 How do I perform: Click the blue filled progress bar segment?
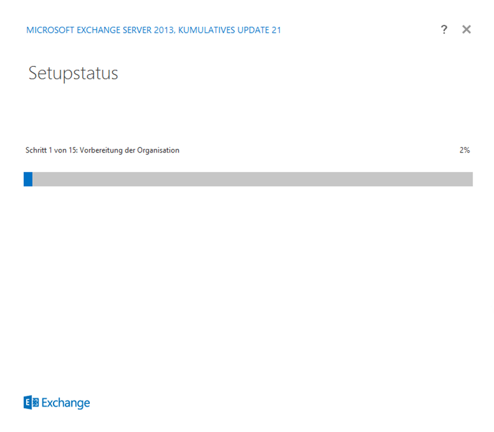click(x=28, y=179)
